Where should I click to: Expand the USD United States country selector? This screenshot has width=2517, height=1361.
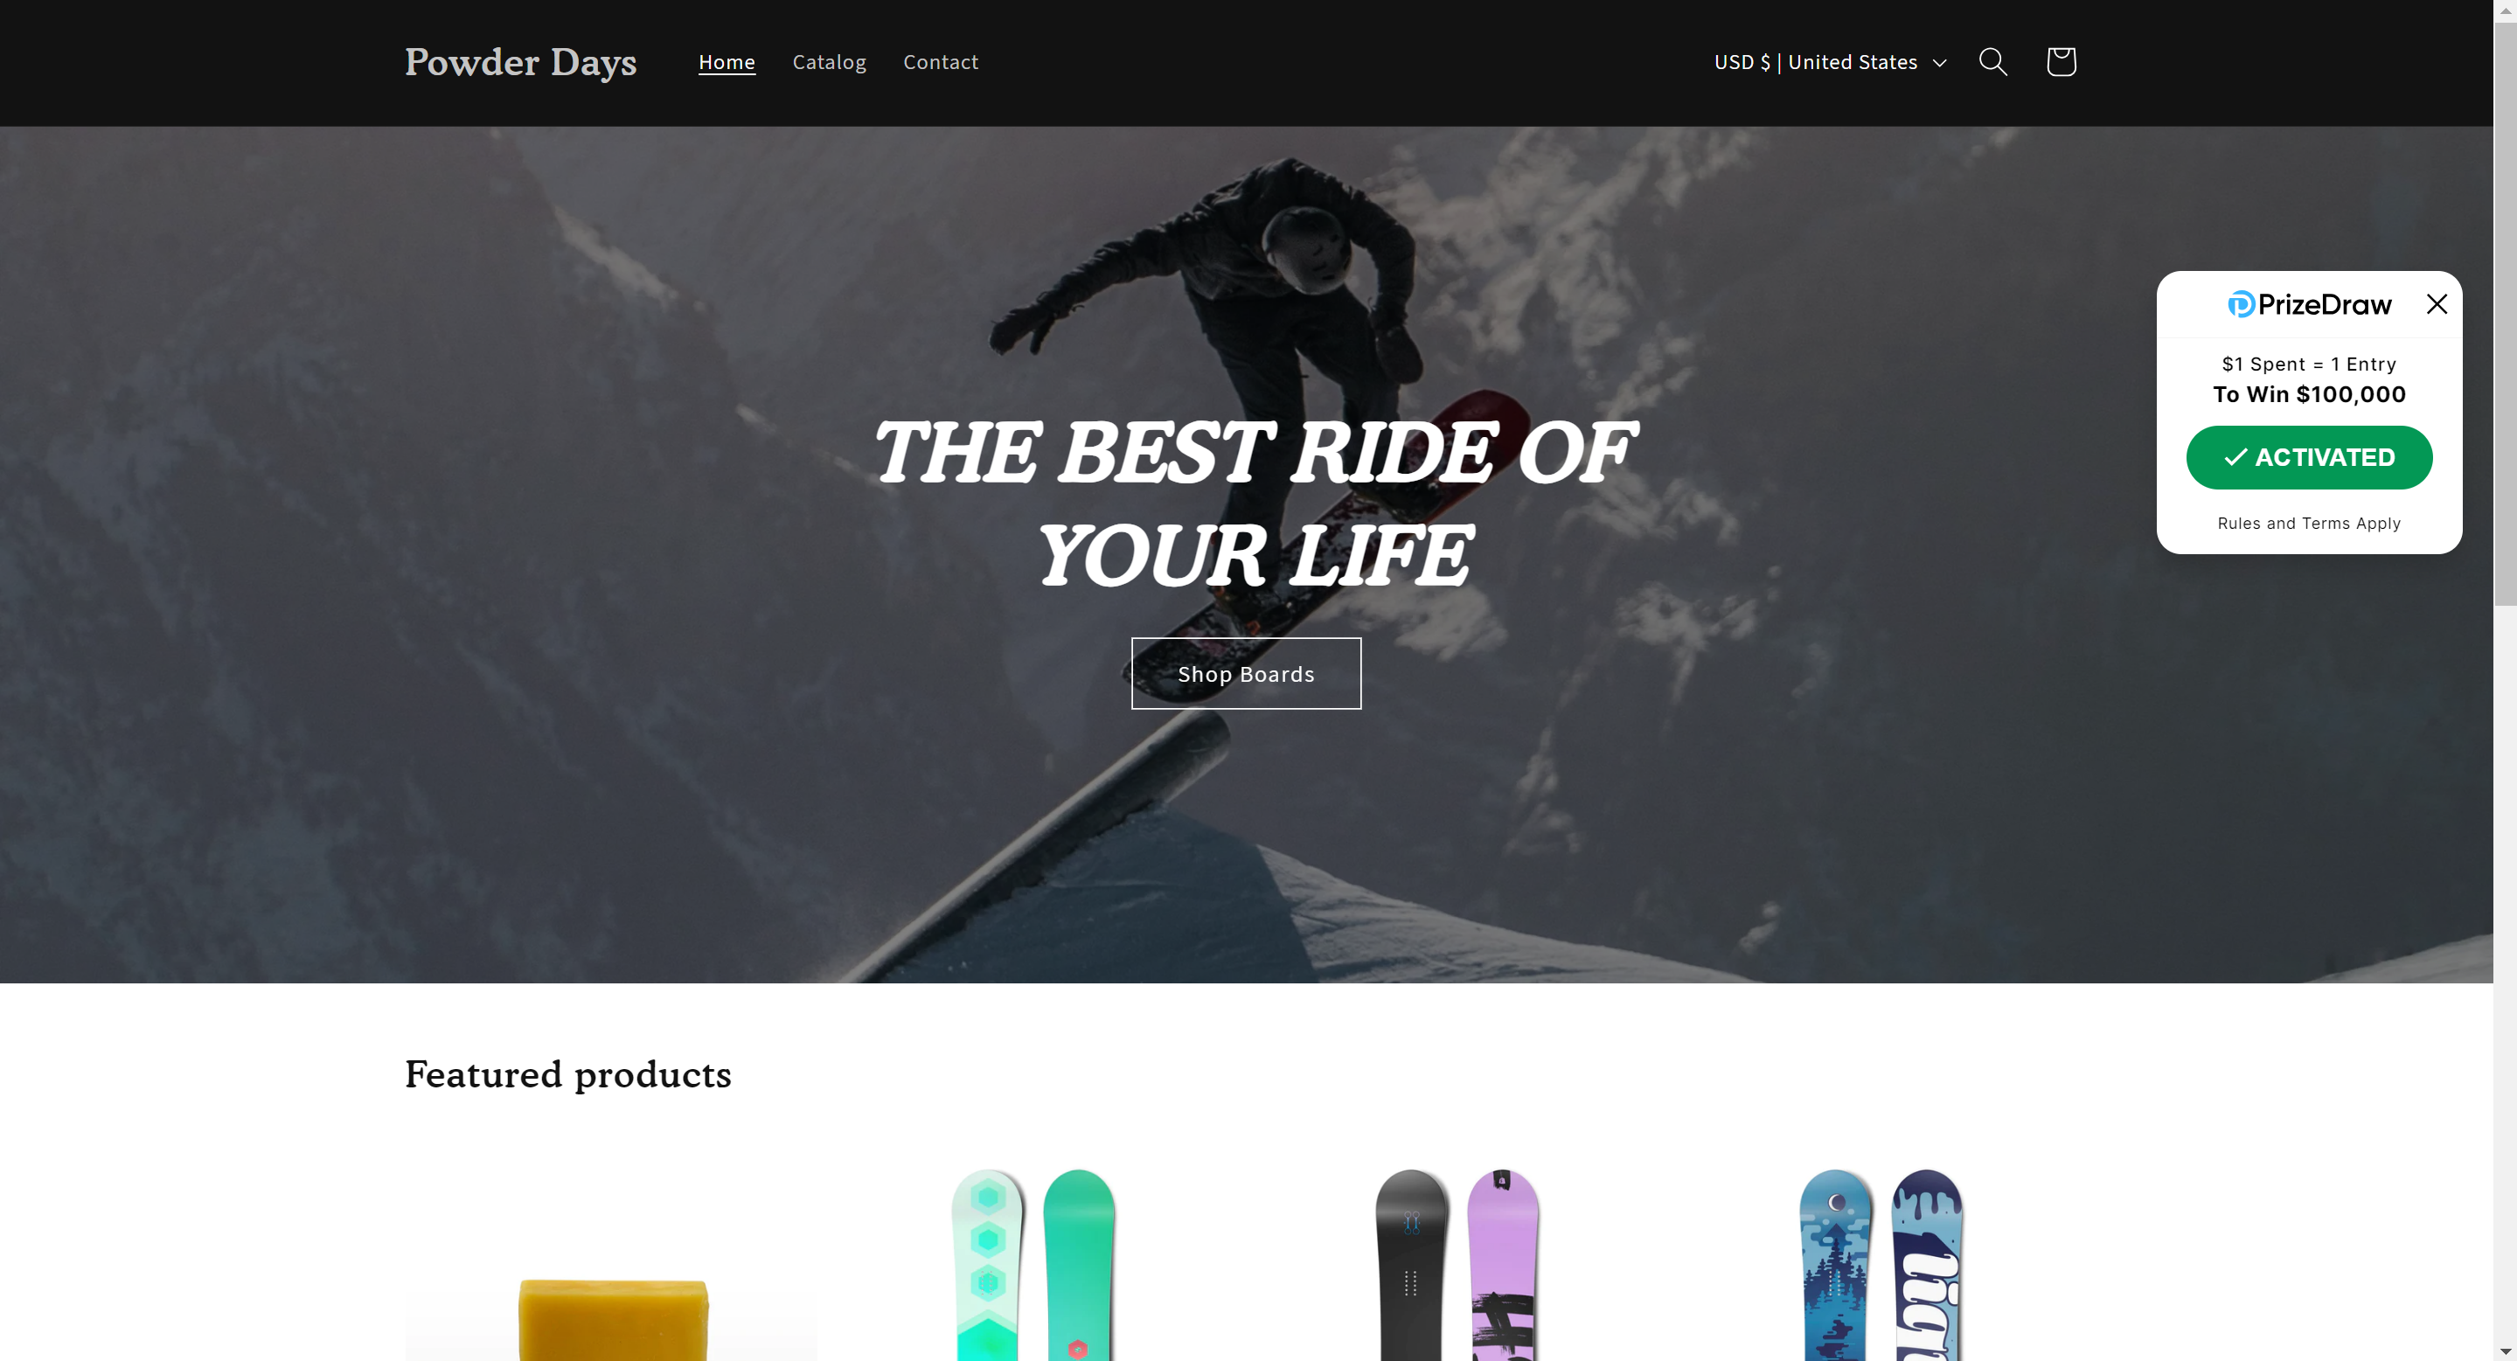tap(1830, 61)
